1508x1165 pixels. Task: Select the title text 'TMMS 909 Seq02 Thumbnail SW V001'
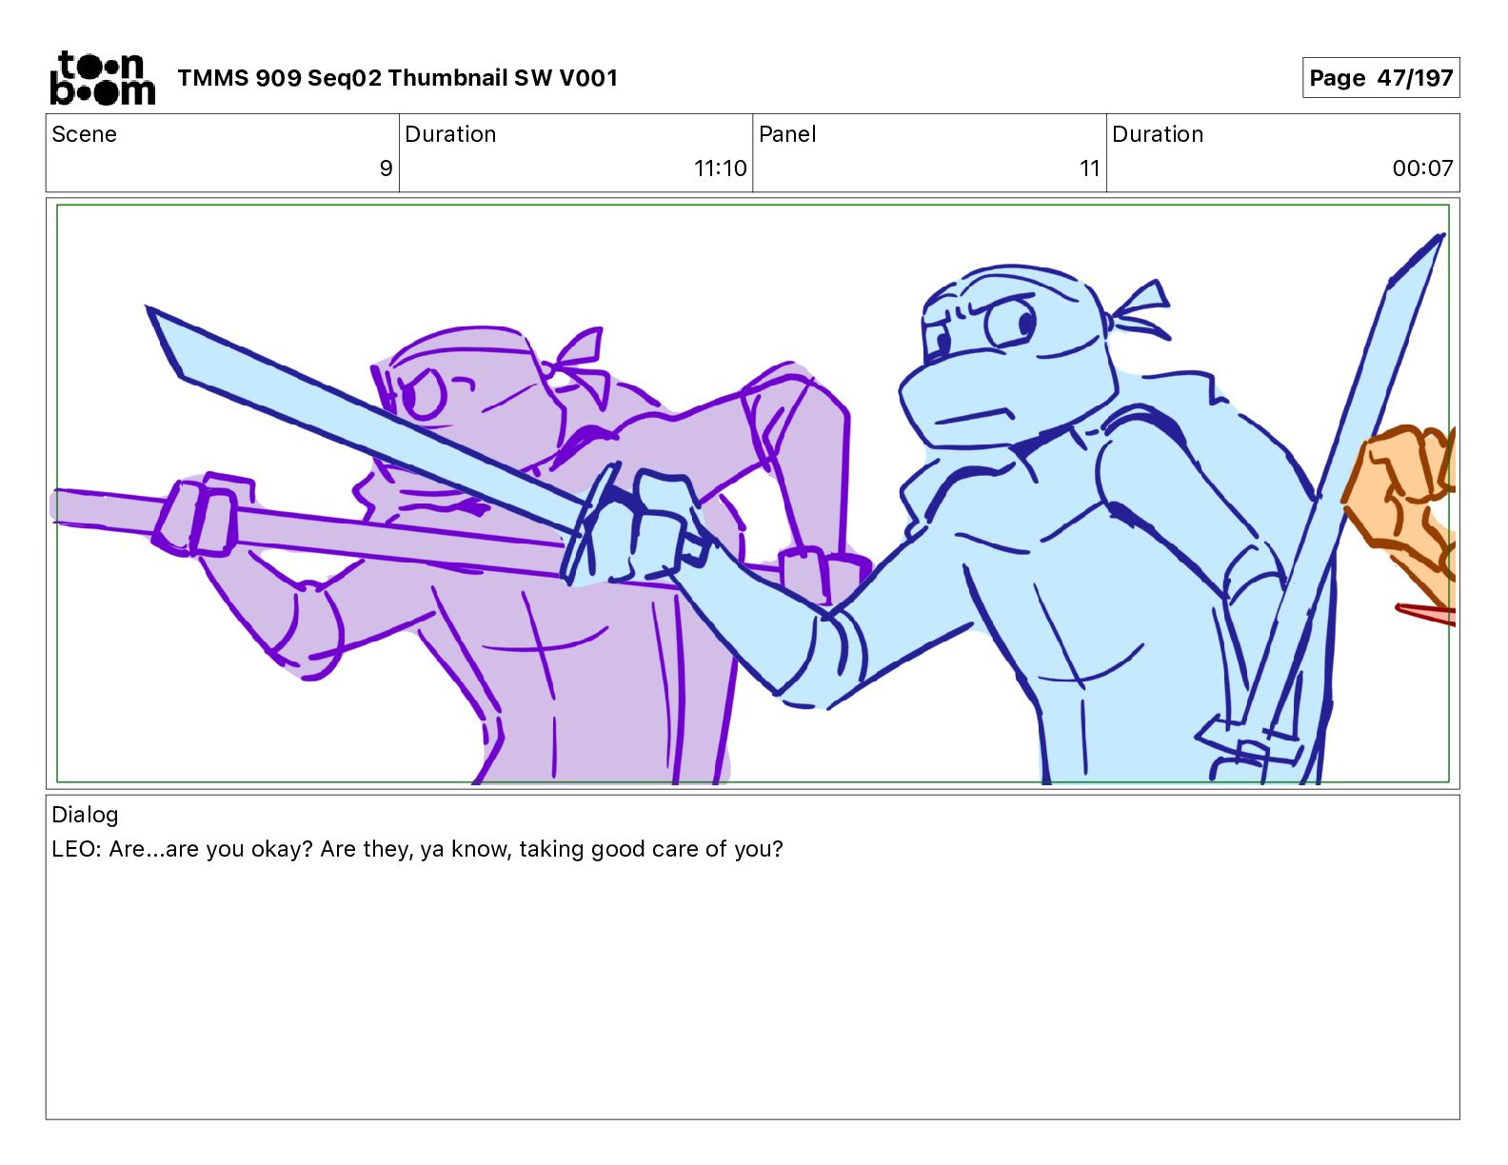click(397, 78)
